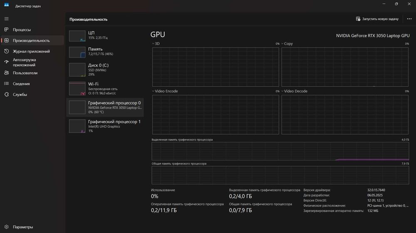The image size is (416, 233).
Task: Click the Сведения details list icon
Action: 6,84
